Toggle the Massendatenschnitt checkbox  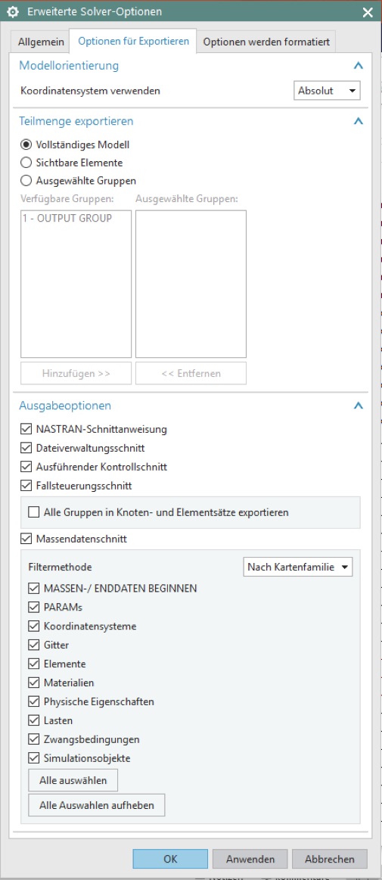click(26, 539)
